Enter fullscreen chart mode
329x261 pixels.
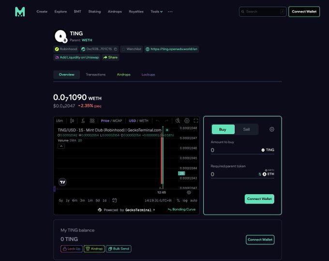point(196,121)
